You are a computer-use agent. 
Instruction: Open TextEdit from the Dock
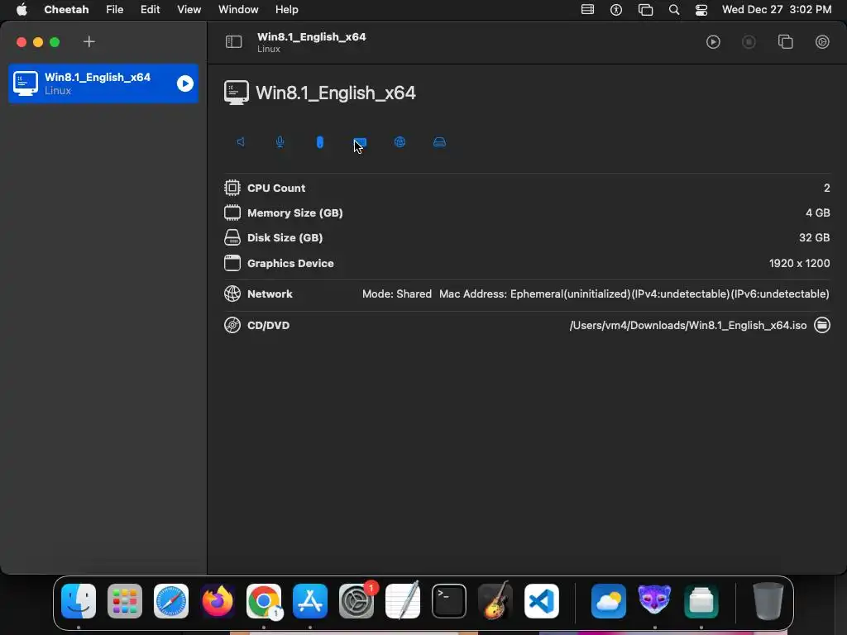point(403,601)
